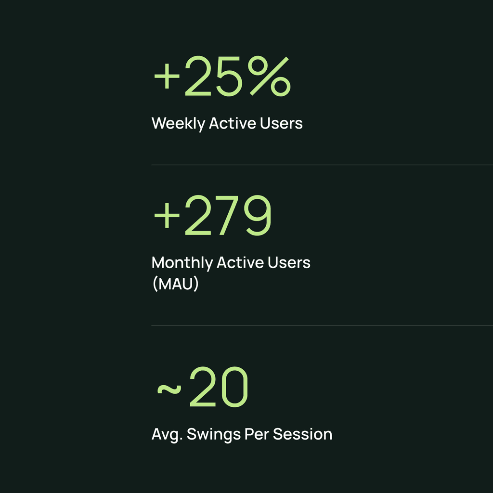Select the Monthly Active Users text
Screen dimensions: 493x493
pyautogui.click(x=231, y=263)
